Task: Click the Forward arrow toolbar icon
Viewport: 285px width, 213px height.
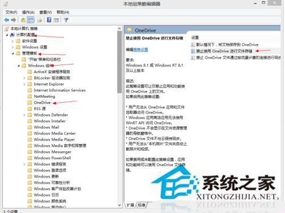Action: 14,20
